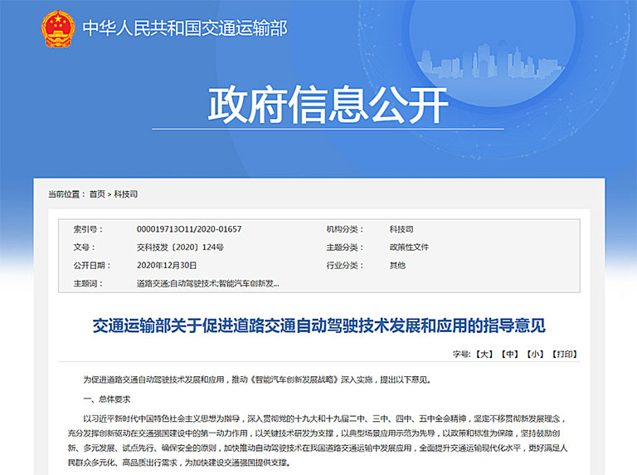Click the 公开日期 label
637x475 pixels.
click(92, 266)
